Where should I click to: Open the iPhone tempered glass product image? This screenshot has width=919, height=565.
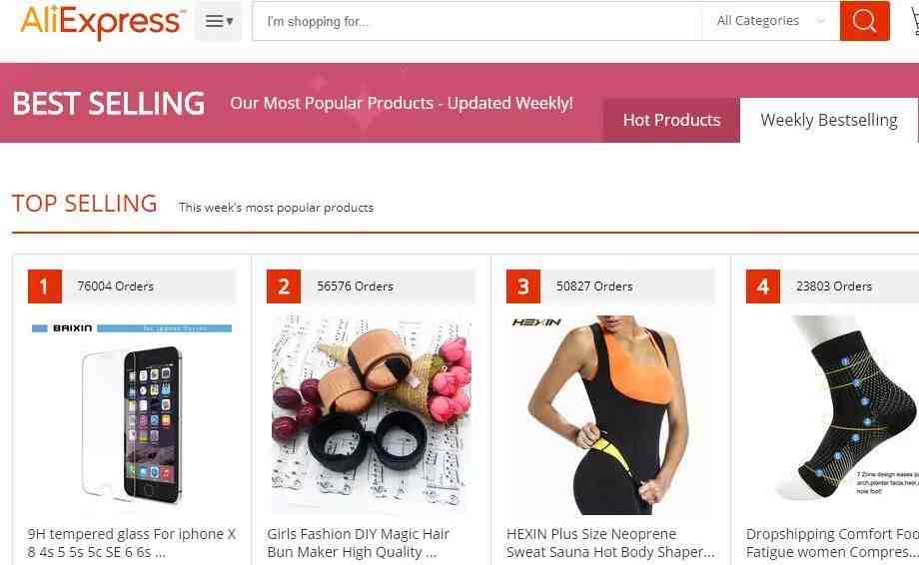132,415
